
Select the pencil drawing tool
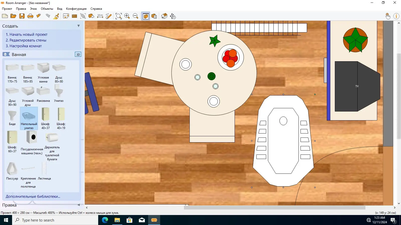coord(109,16)
